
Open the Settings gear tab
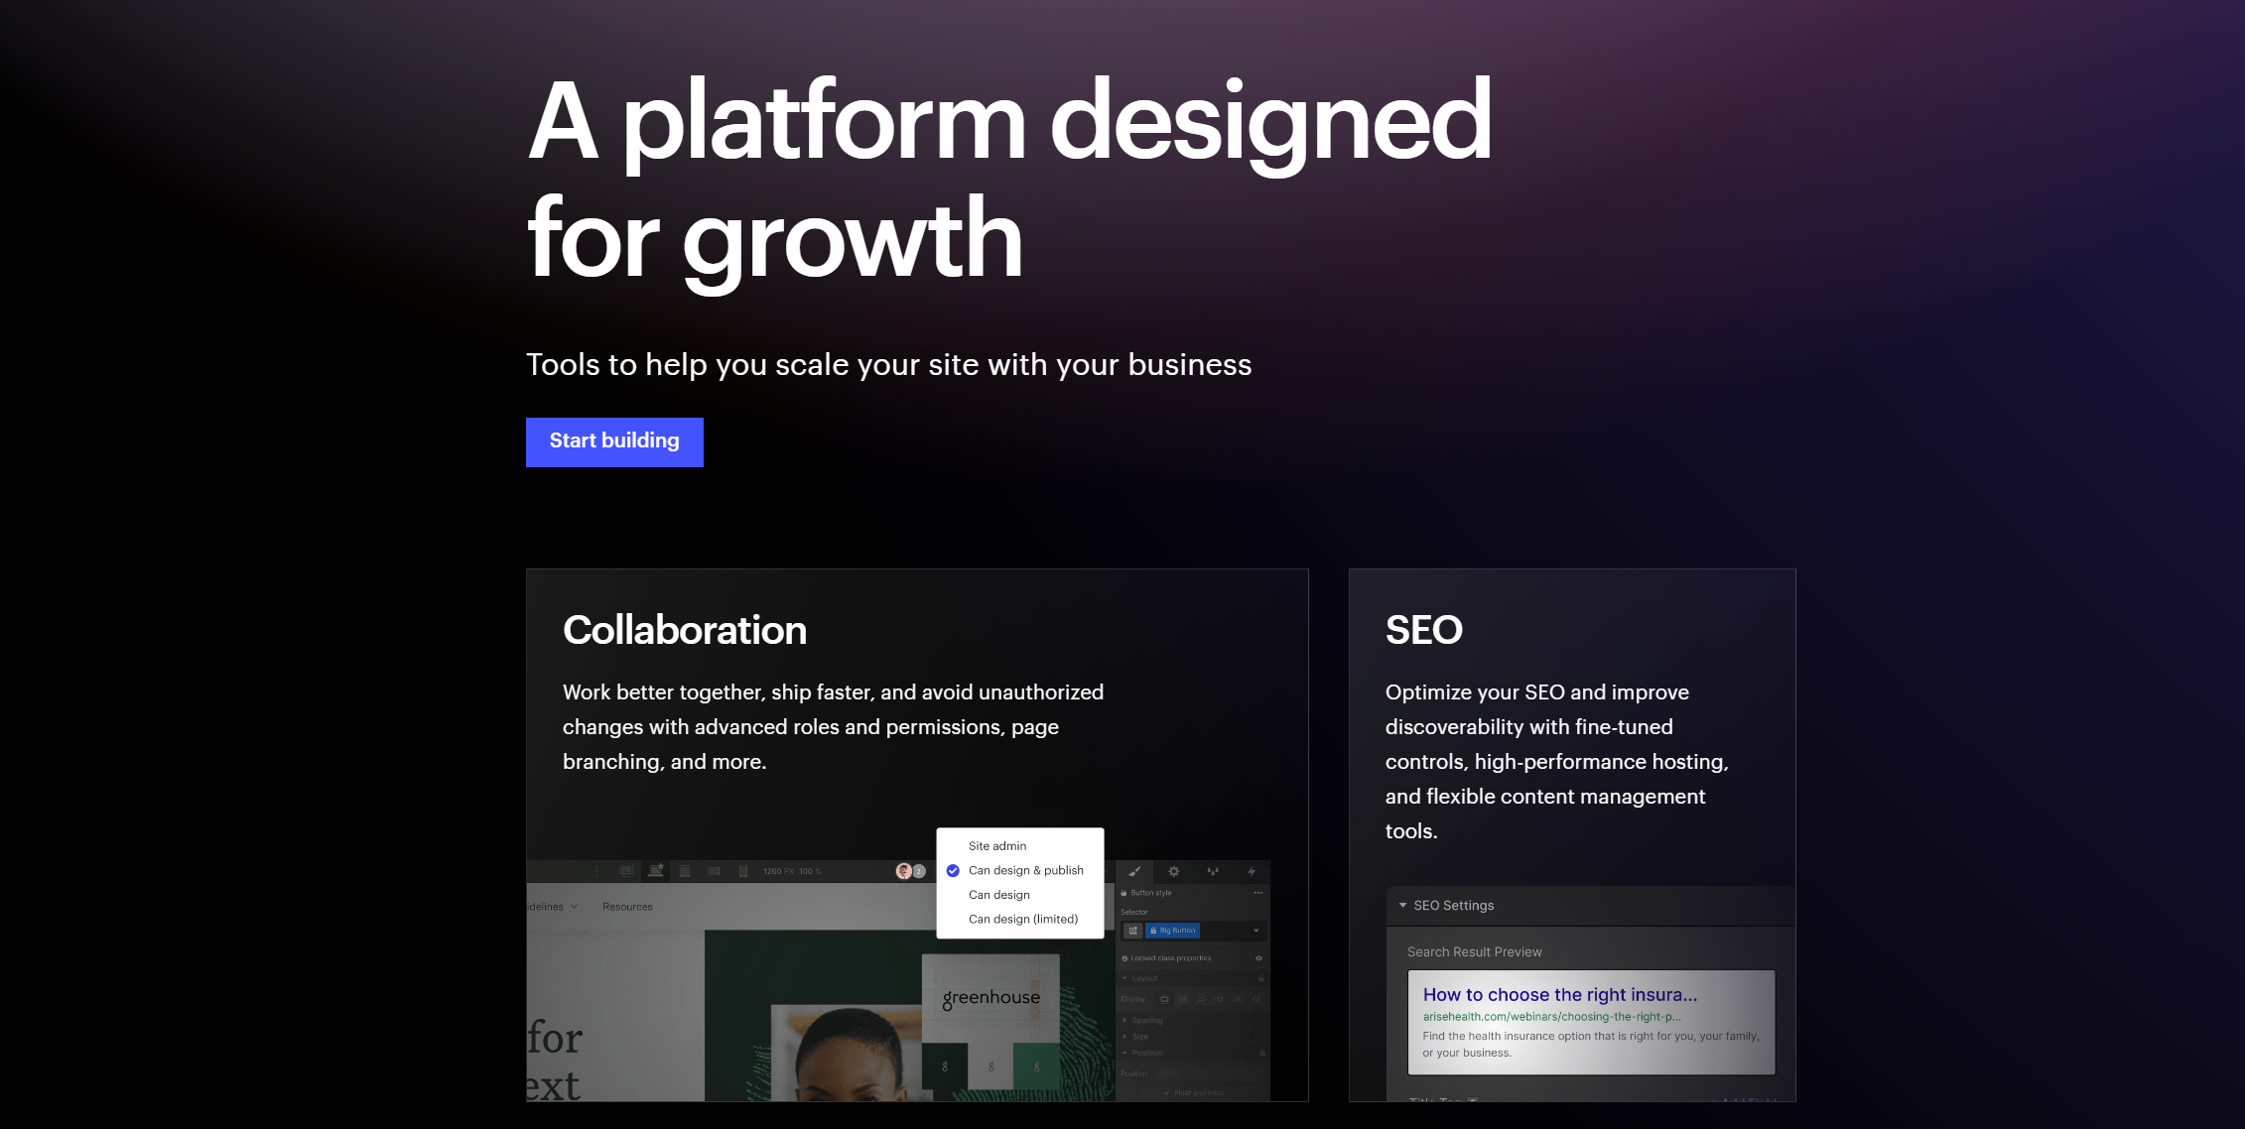pos(1173,872)
